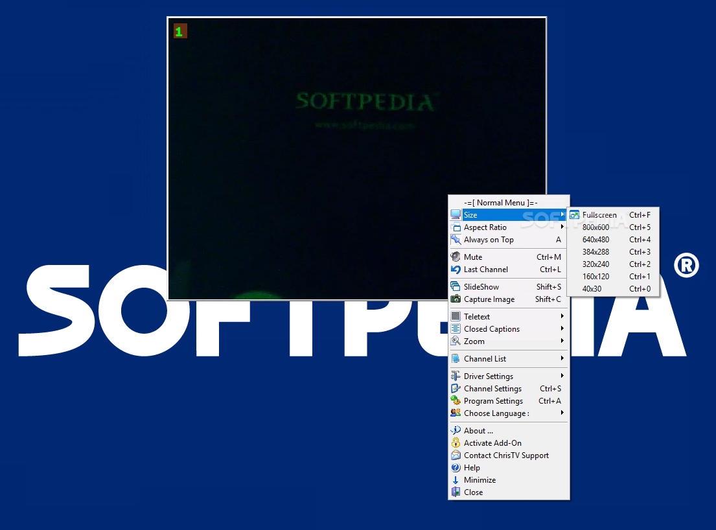This screenshot has height=530, width=716.
Task: Expand the Driver Settings submenu arrow
Action: (x=562, y=376)
